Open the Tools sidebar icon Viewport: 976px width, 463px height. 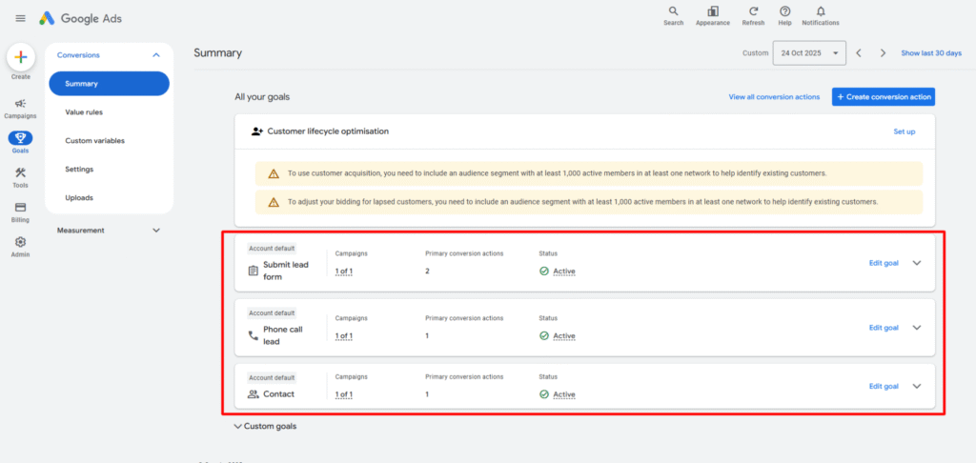click(20, 172)
